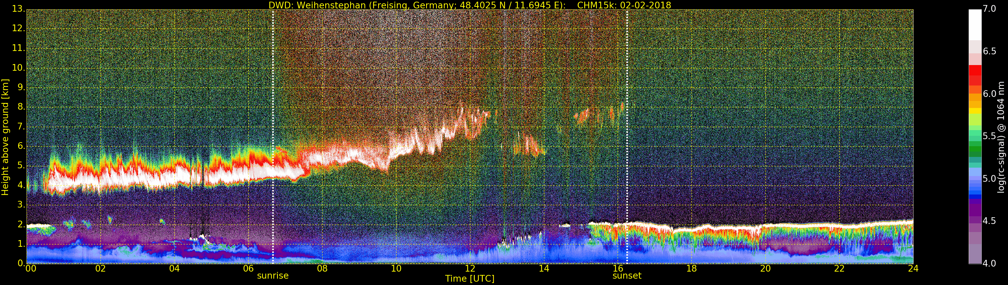Click the colorbar tick label '6.0'
The height and width of the screenshot is (285, 1008).
[x=990, y=94]
